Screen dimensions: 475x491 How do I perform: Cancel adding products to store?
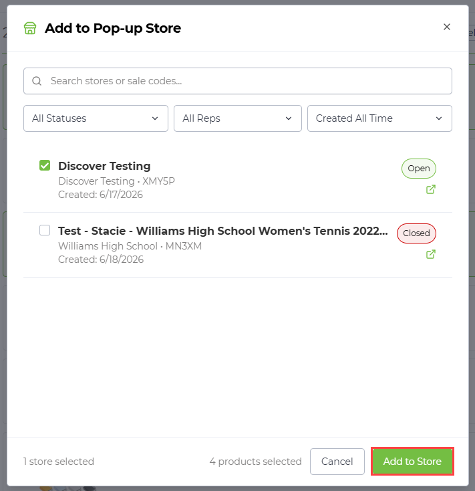(x=337, y=462)
